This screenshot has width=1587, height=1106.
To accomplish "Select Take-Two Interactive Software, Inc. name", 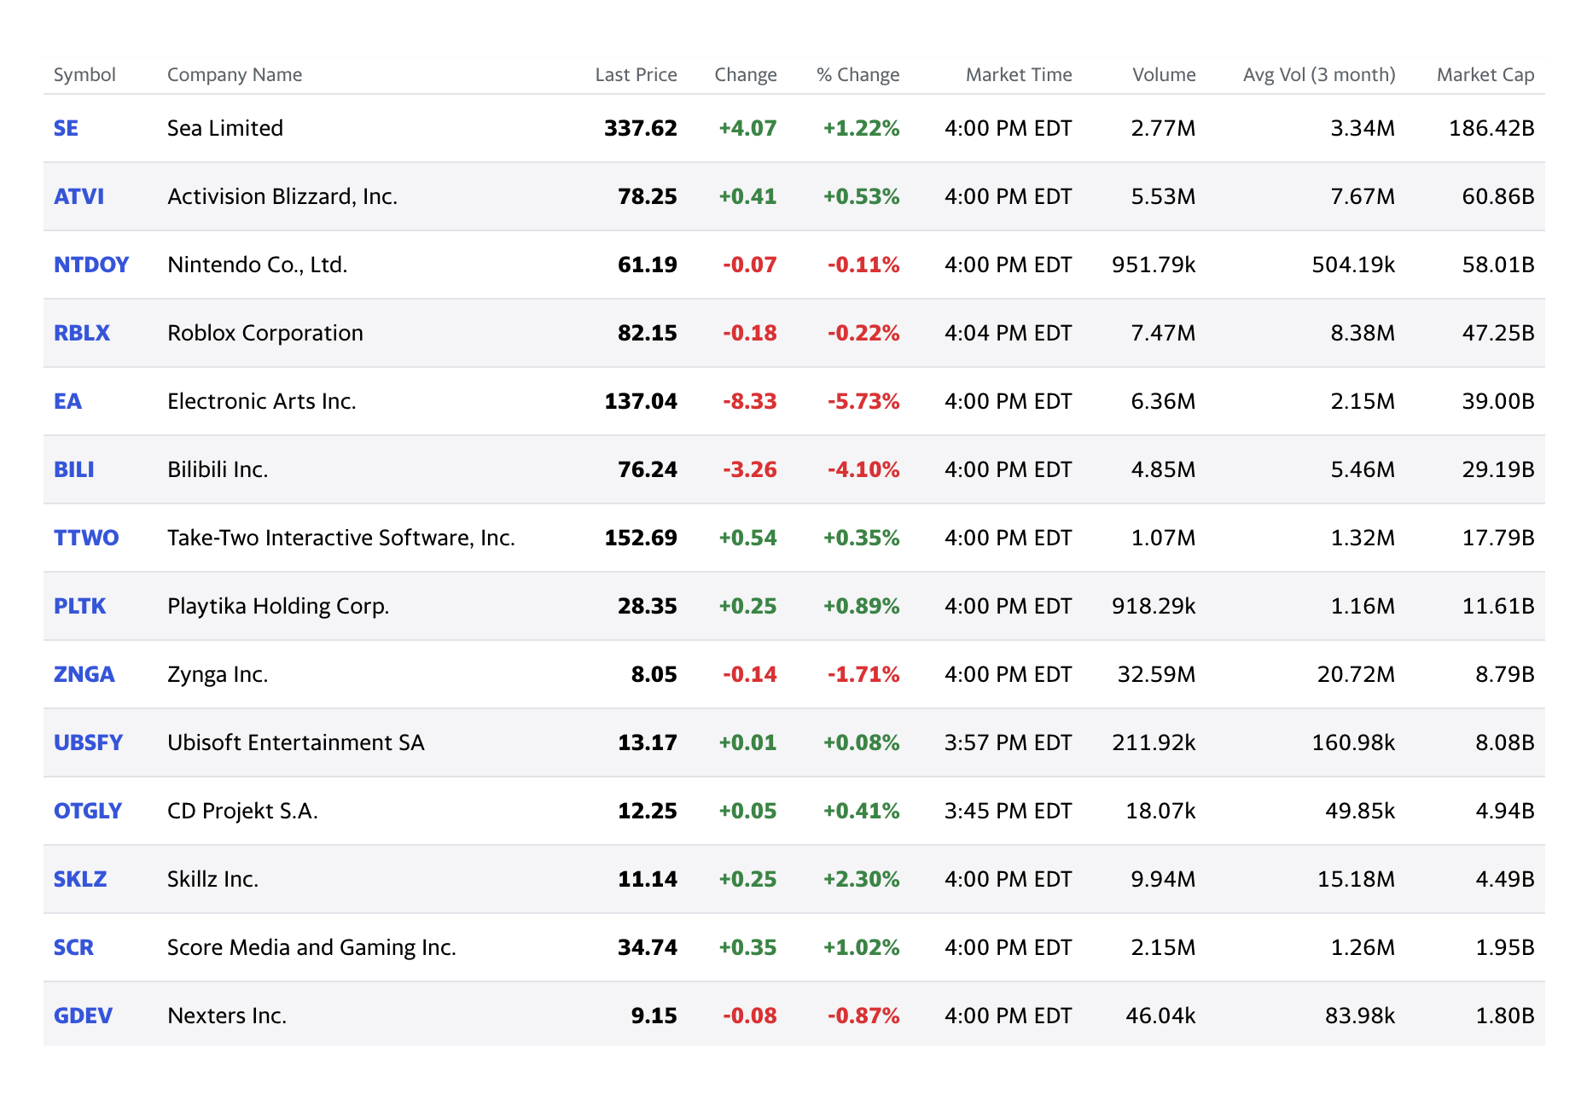I will 341,538.
